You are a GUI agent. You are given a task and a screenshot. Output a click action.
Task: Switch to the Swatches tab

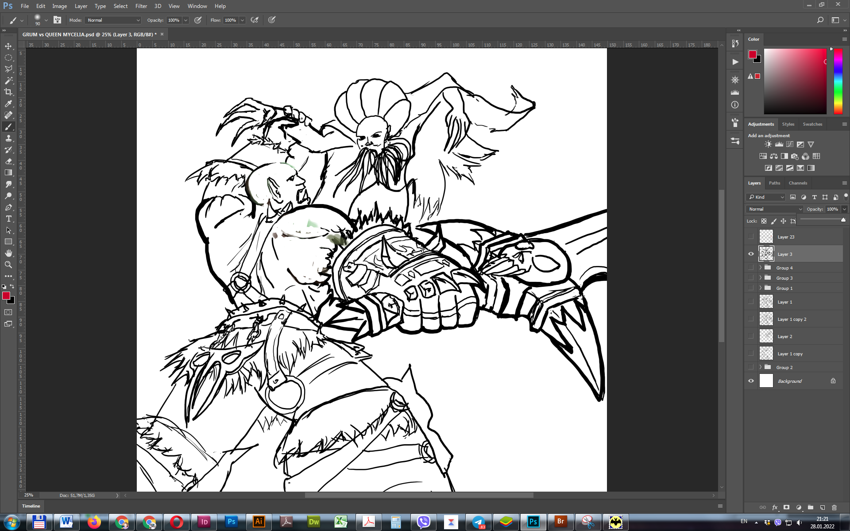pyautogui.click(x=812, y=124)
